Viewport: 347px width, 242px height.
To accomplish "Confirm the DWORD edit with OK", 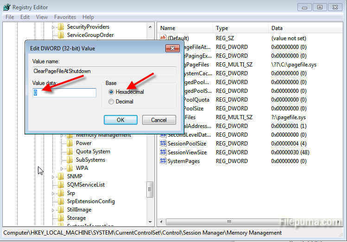I will [120, 120].
